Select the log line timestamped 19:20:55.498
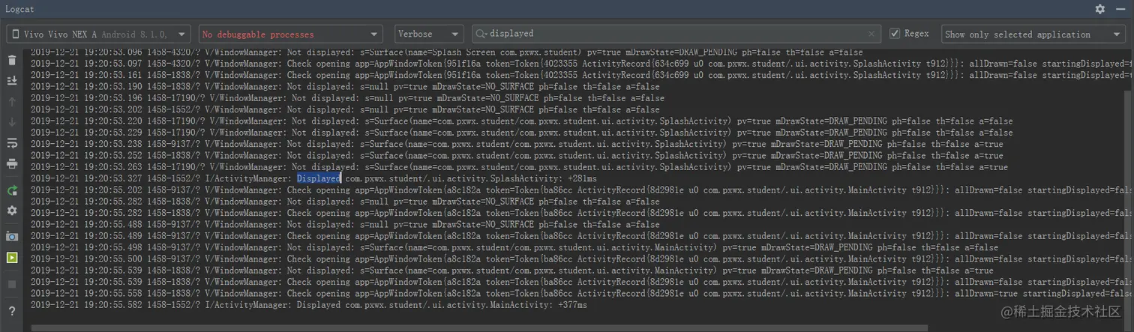Screen dimensions: 1134x332 [514, 248]
